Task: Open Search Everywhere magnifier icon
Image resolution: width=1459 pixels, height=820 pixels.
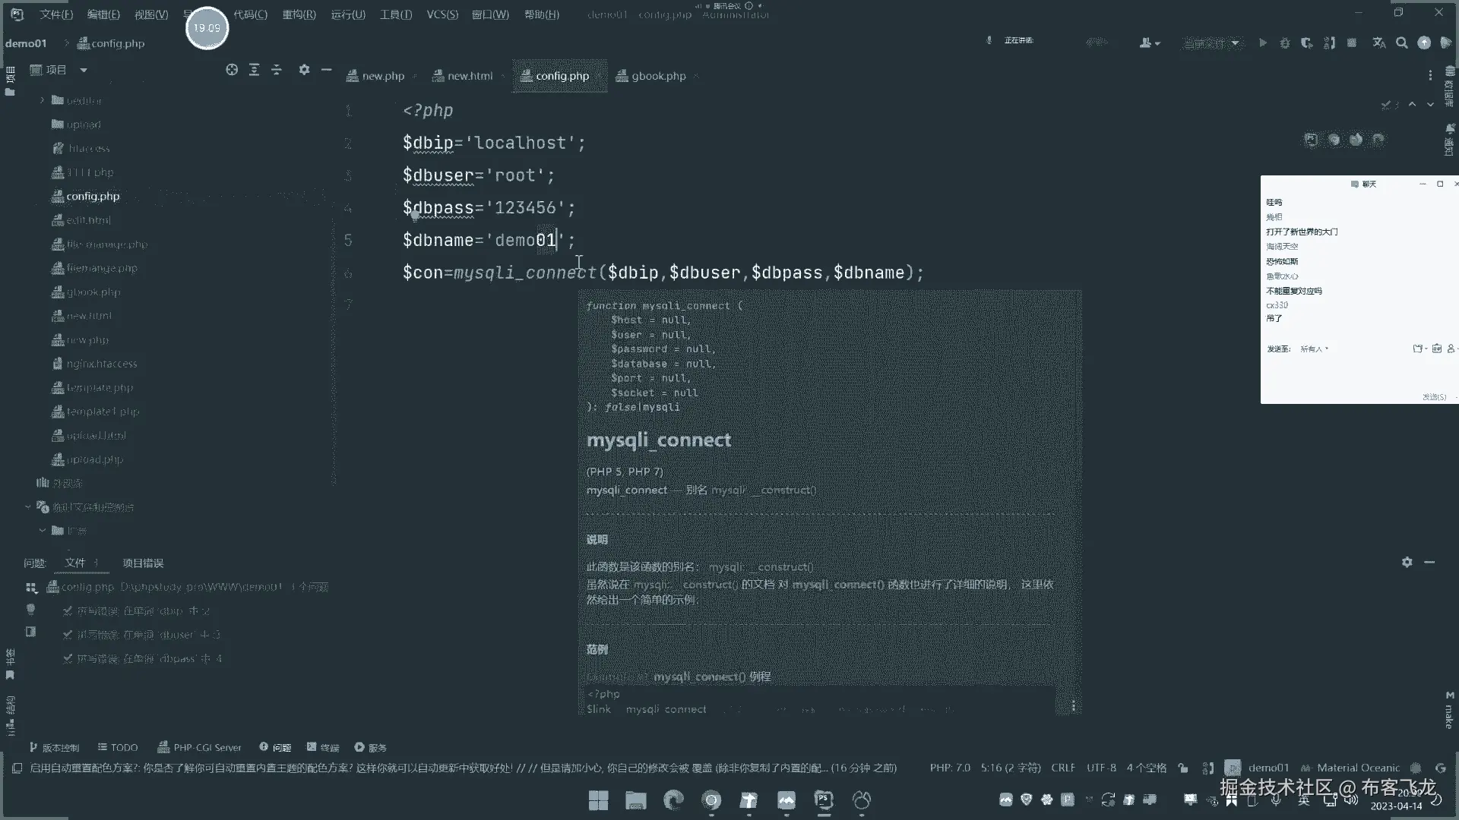Action: (x=1401, y=43)
